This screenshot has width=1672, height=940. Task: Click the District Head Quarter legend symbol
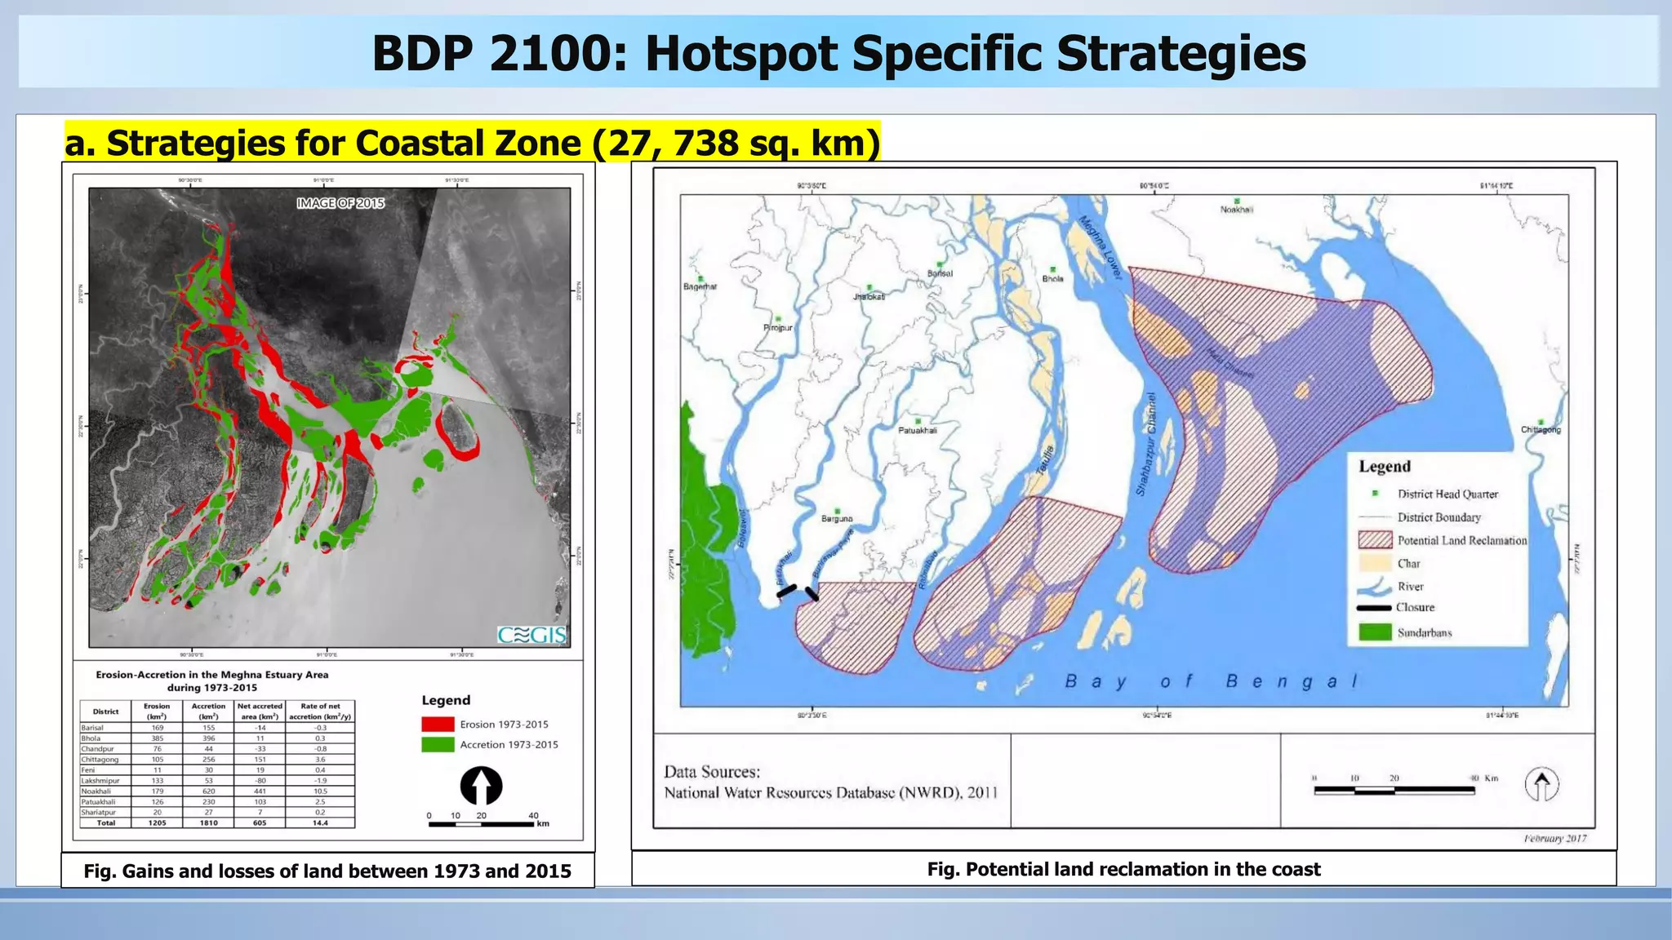1375,494
